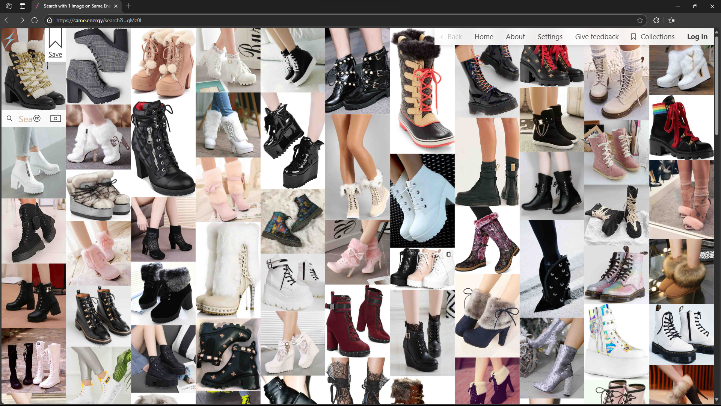View site info lock icon
The width and height of the screenshot is (721, 406).
50,20
